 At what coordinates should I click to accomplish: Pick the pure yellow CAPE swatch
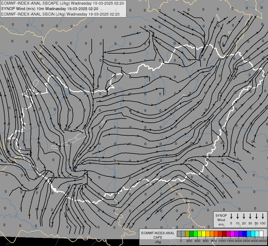click(204, 234)
